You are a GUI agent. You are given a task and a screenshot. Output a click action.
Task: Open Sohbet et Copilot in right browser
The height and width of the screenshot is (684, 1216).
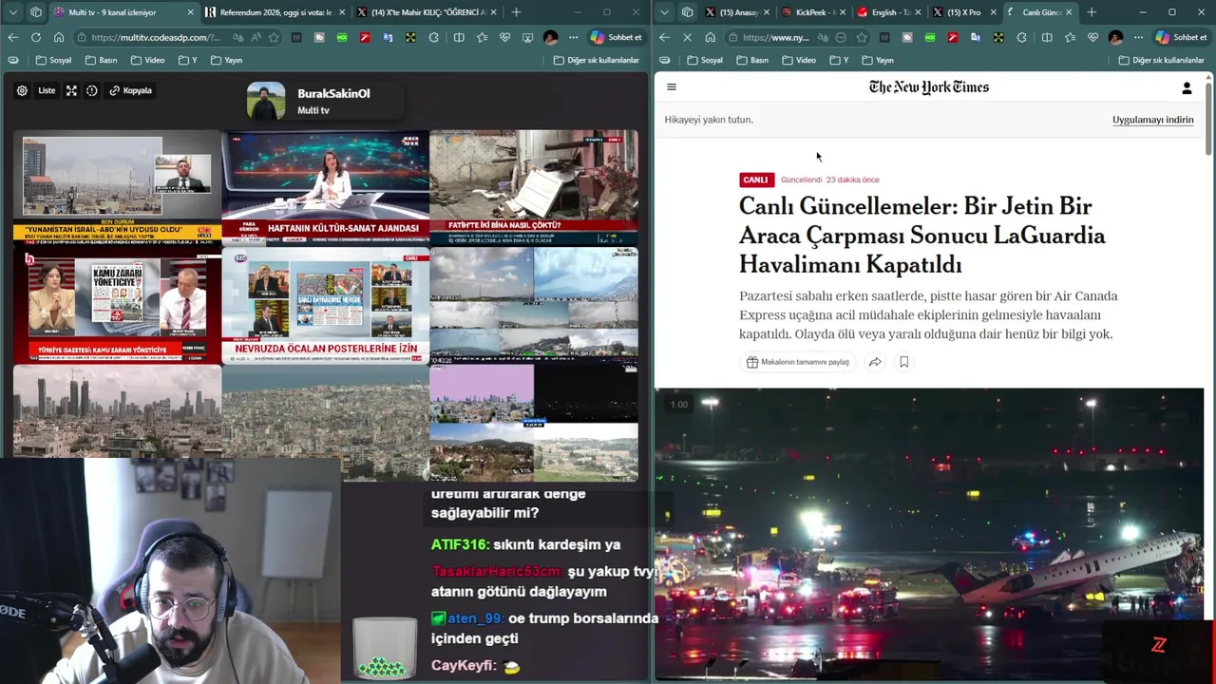click(x=1182, y=37)
